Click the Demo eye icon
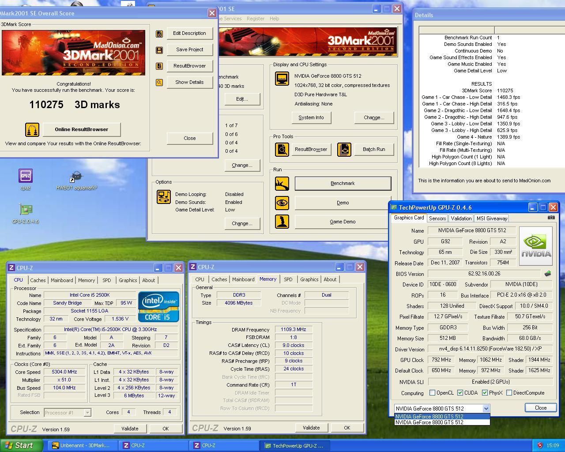565x452 pixels. [x=282, y=203]
